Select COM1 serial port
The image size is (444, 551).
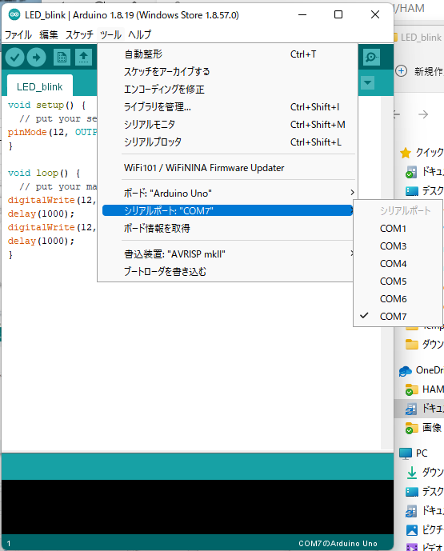click(398, 229)
